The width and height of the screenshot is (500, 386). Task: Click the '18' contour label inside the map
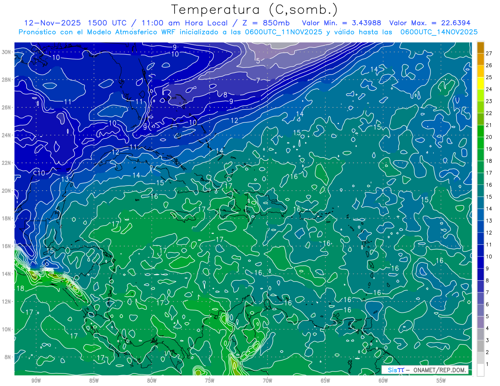[20, 288]
